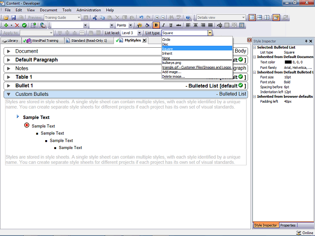Viewport: 315px width, 236px height.
Task: Toggle Strikethrough formatting button
Action: pos(178,25)
